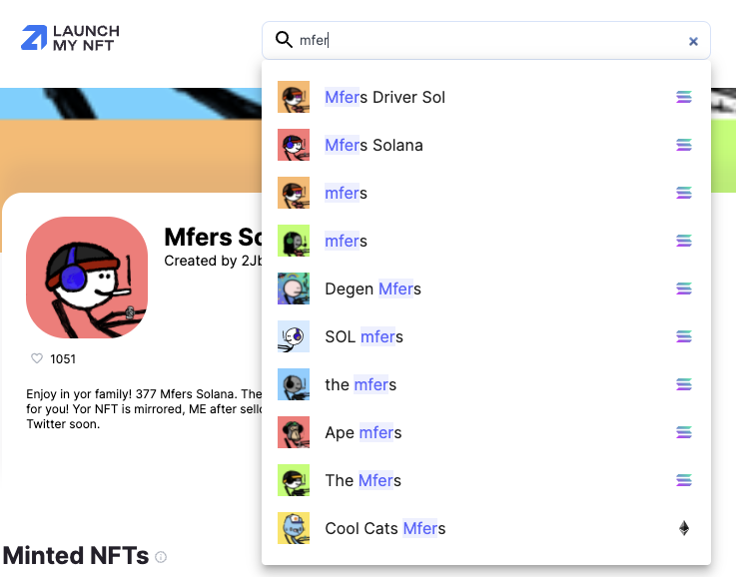Click the Degen Mfers thumbnail
Viewport: 736px width, 577px height.
click(294, 288)
